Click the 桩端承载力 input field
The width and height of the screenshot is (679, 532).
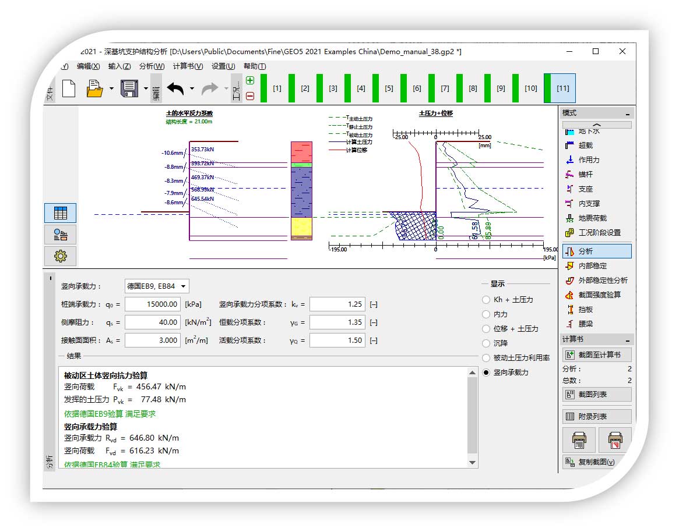click(153, 304)
